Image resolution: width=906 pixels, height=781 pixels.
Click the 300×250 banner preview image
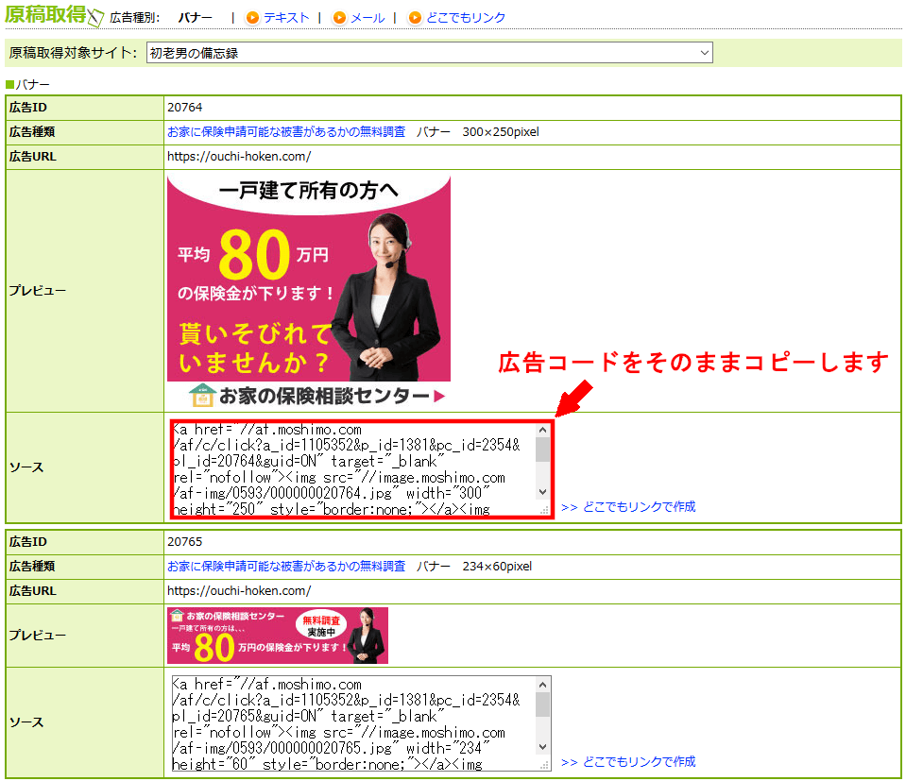(309, 291)
